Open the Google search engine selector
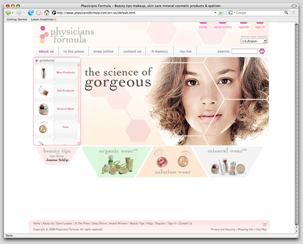Screen dimensions: 303x244 point(231,12)
